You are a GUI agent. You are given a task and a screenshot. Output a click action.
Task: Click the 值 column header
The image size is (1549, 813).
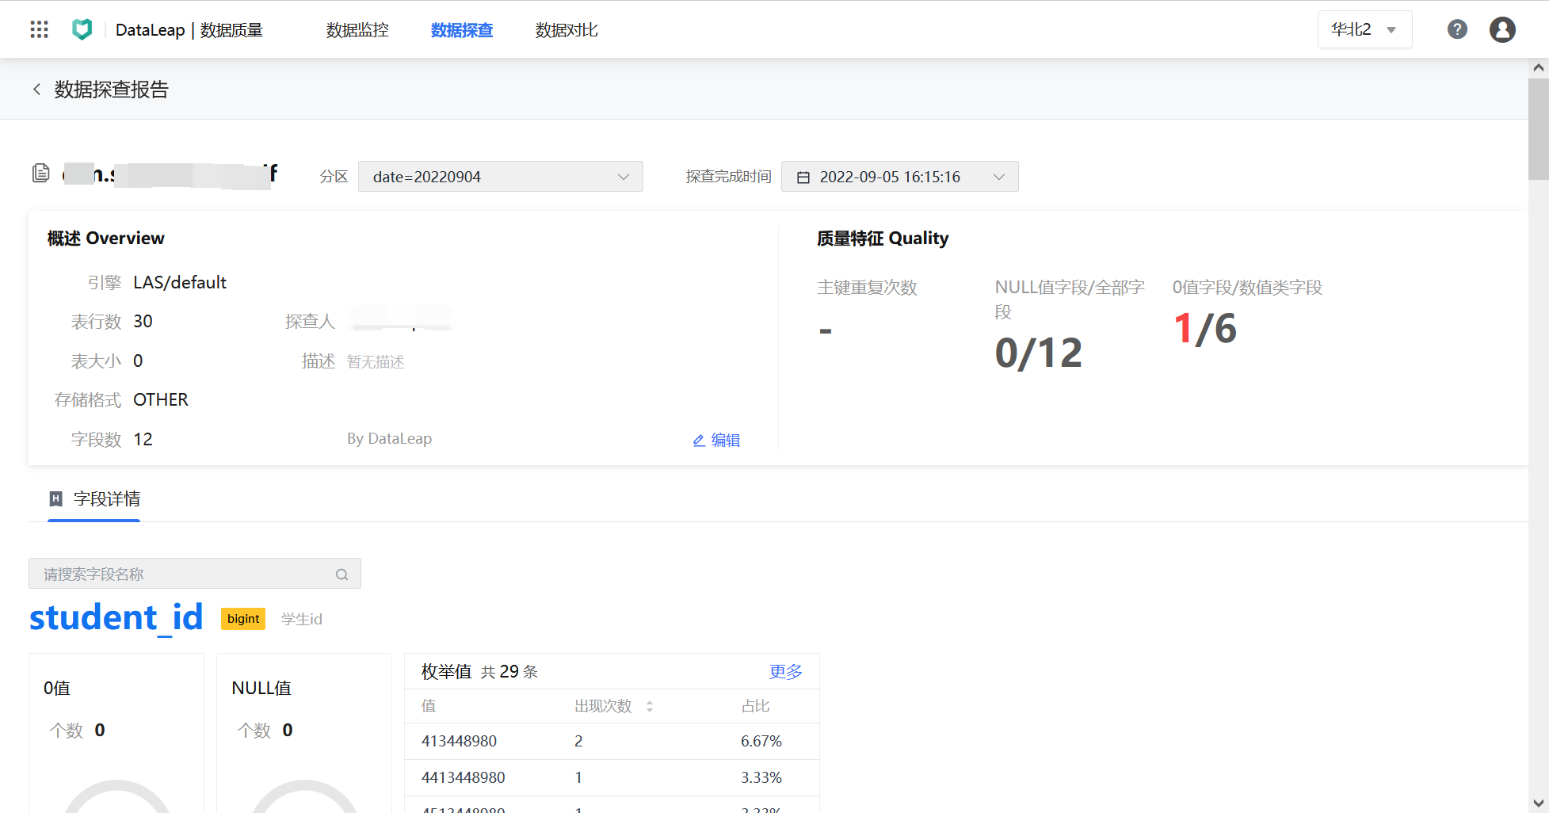429,706
